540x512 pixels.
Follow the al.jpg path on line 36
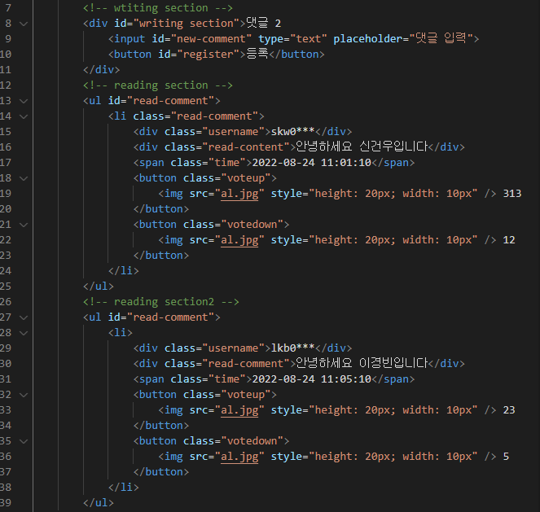tap(239, 457)
